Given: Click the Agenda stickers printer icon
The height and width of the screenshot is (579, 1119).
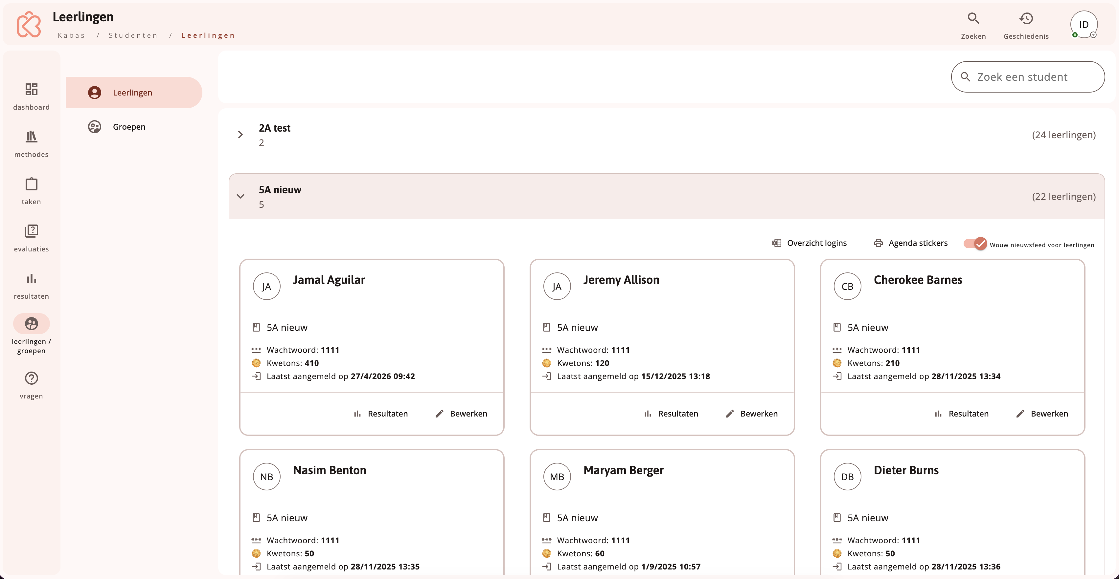Looking at the screenshot, I should tap(878, 243).
